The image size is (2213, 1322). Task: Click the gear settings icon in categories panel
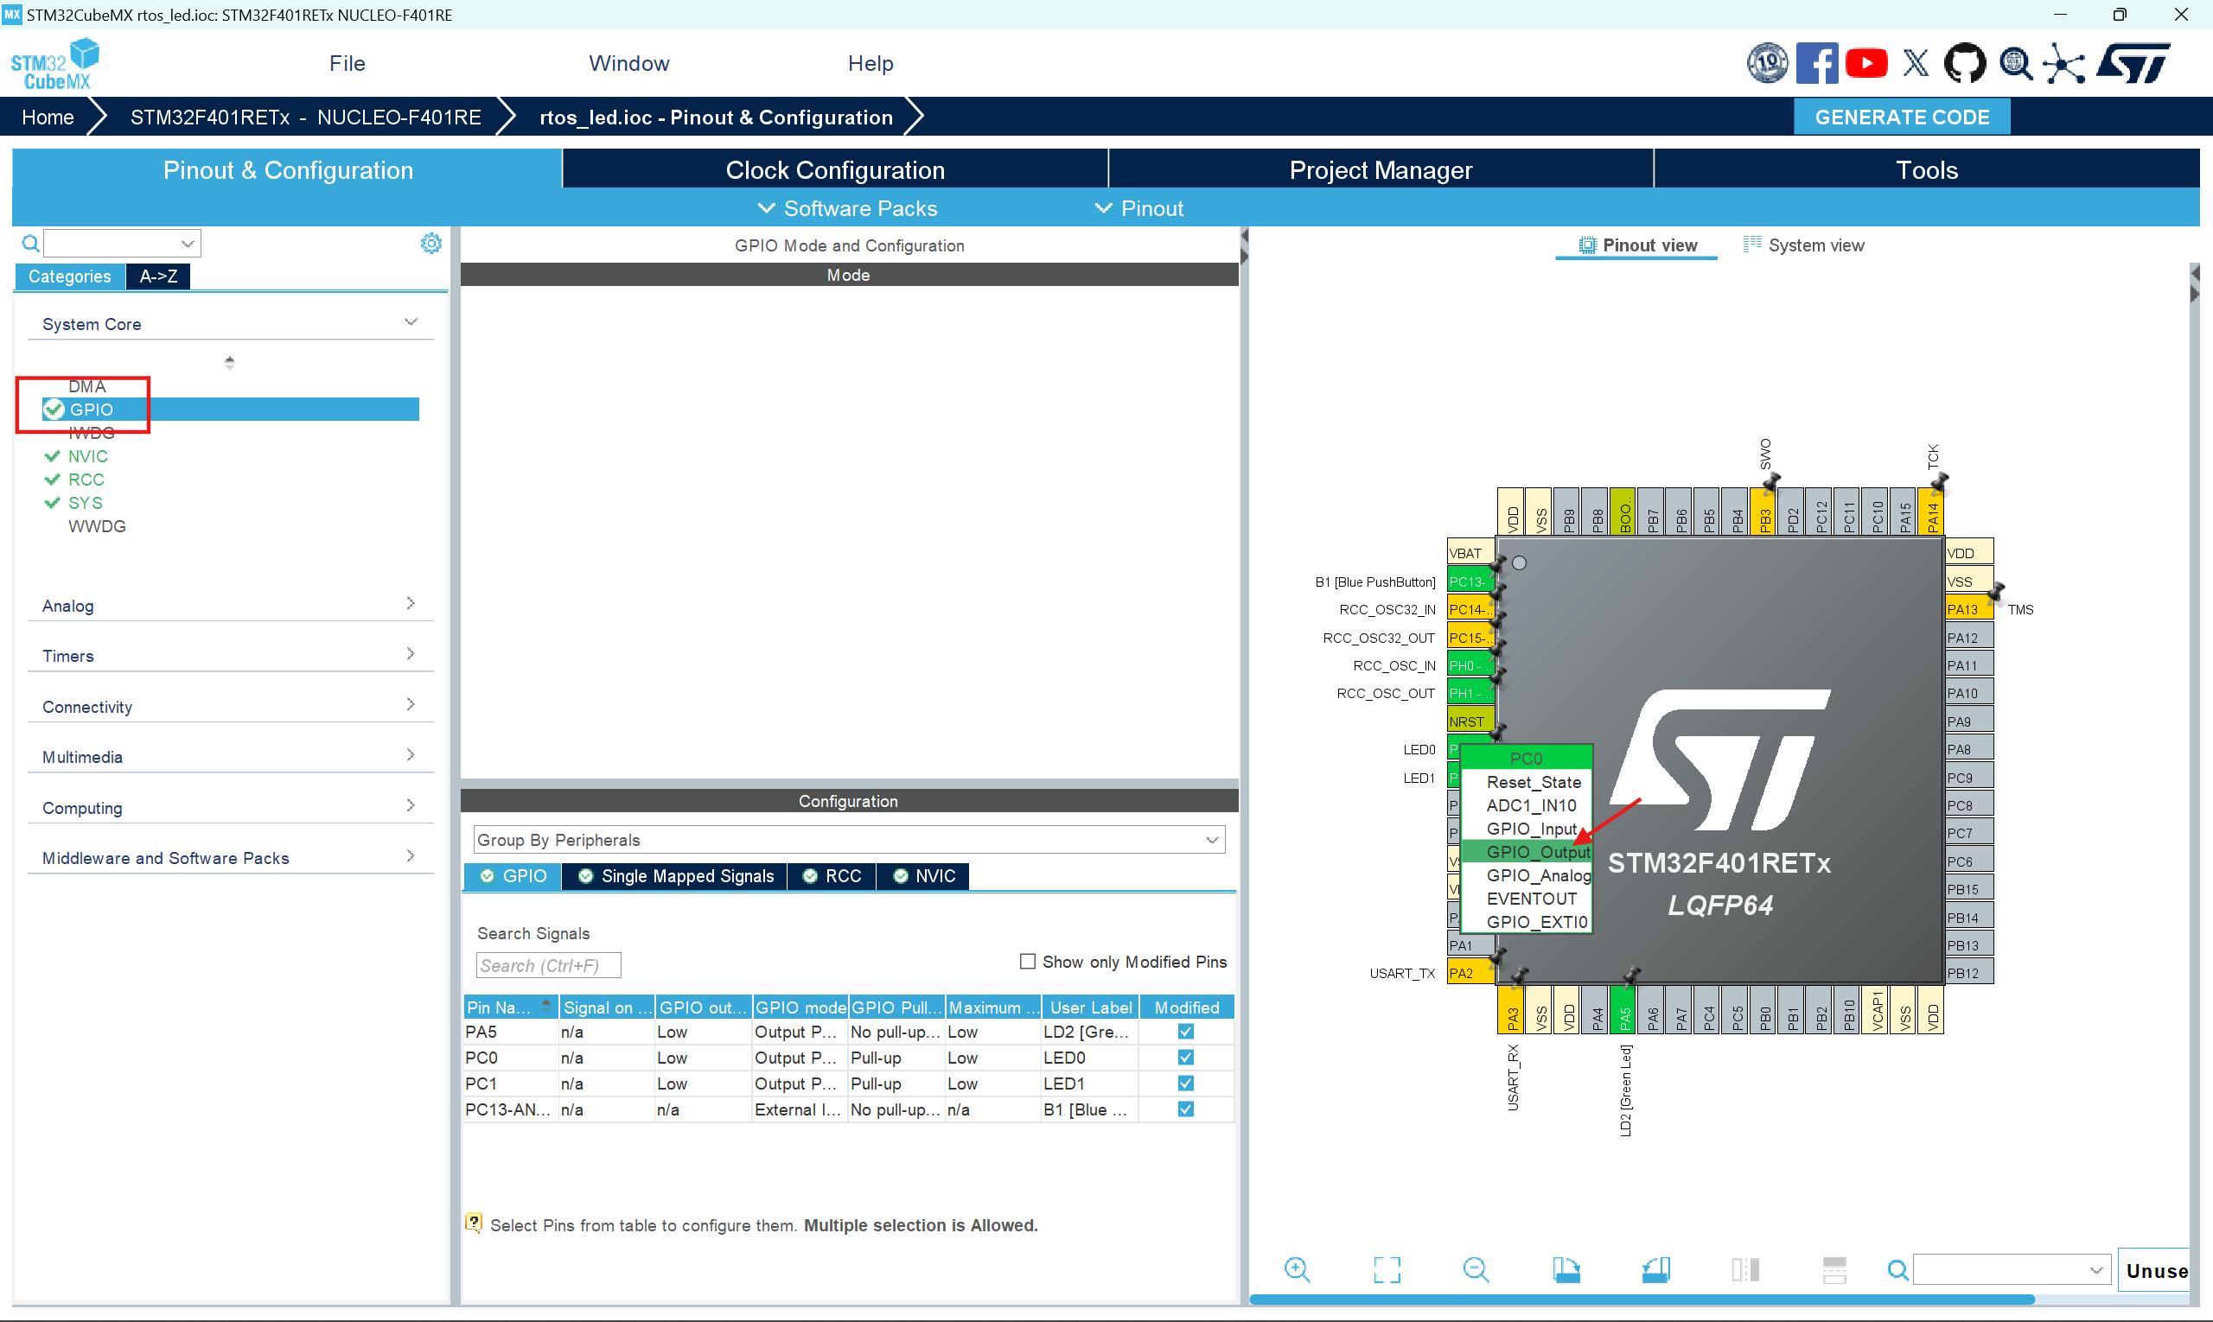pos(431,243)
